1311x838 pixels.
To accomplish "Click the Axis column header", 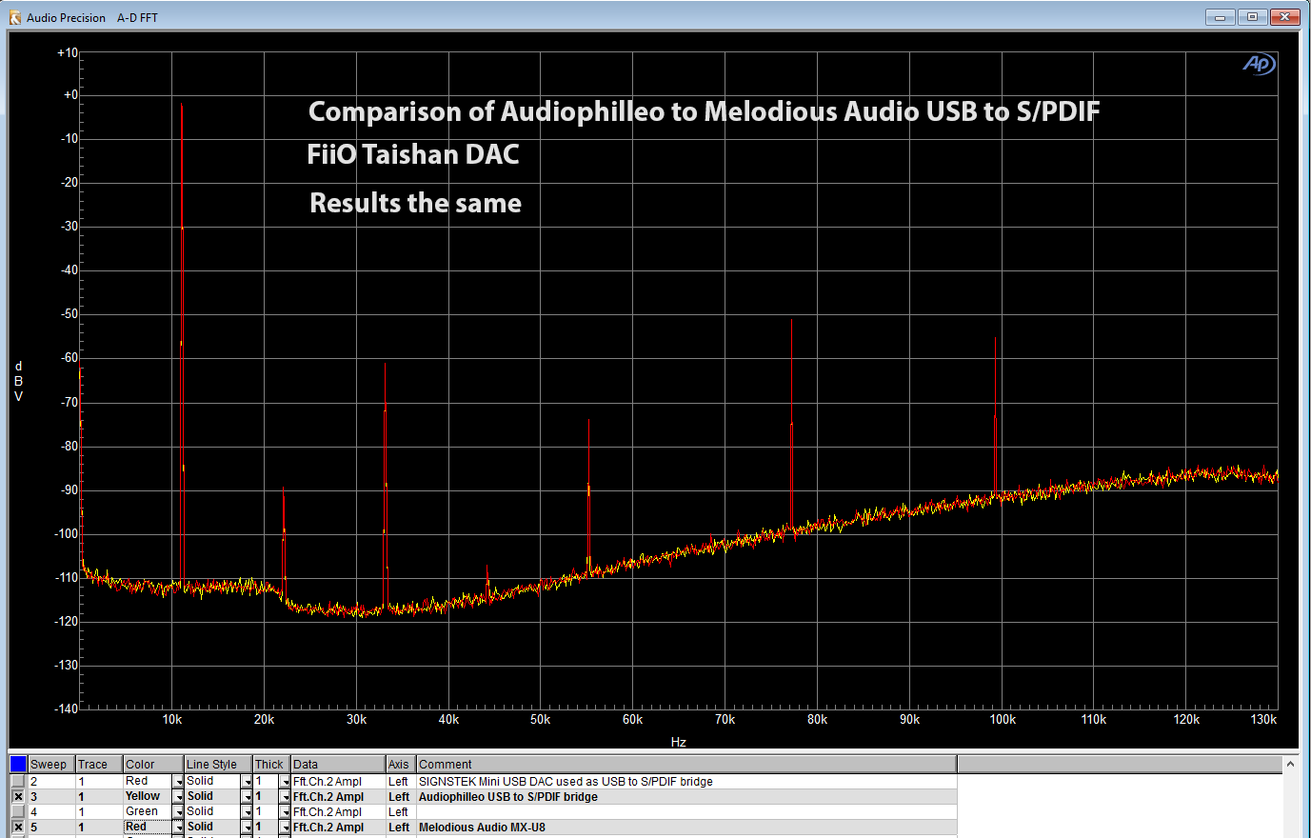I will coord(401,764).
